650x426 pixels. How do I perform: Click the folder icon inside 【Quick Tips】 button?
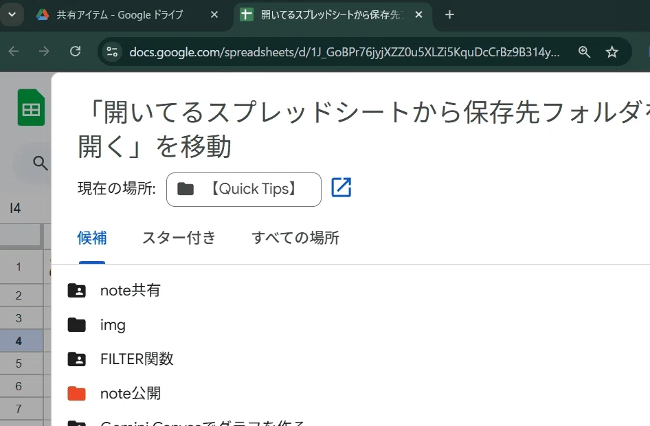tap(186, 189)
